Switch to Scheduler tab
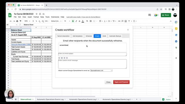 coord(89,36)
